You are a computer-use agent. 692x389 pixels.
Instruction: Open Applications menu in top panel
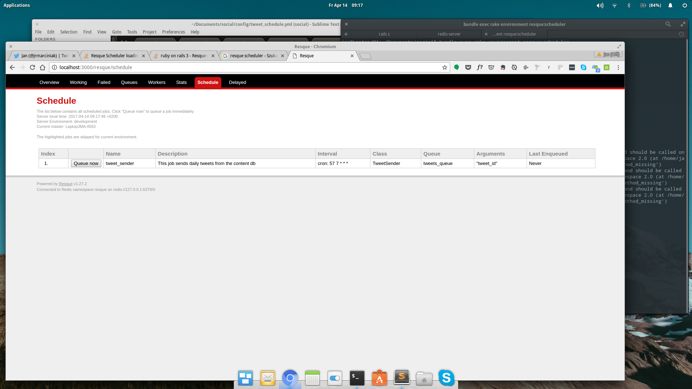(17, 5)
